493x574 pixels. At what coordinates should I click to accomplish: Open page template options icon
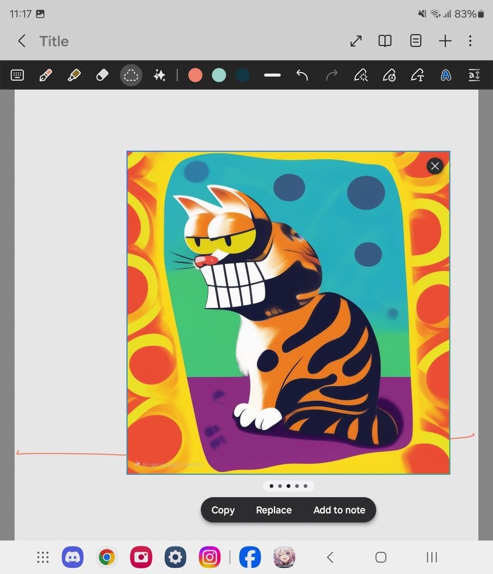click(416, 41)
